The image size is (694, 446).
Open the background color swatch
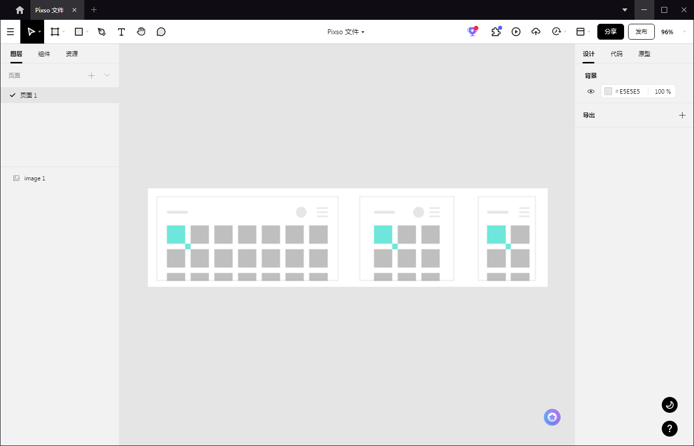[608, 91]
